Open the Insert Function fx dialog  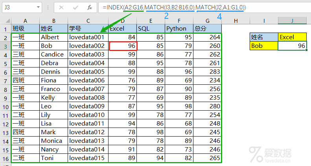(90, 8)
